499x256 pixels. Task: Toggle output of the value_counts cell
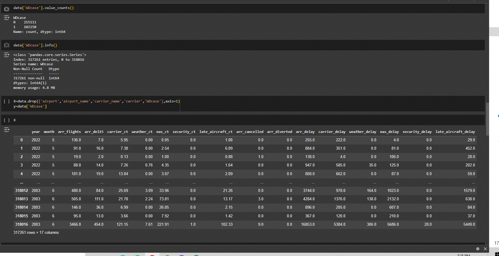point(7,18)
